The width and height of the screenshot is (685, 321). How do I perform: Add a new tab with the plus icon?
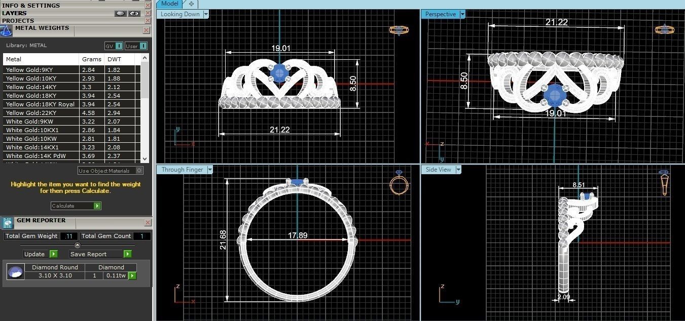tap(191, 4)
